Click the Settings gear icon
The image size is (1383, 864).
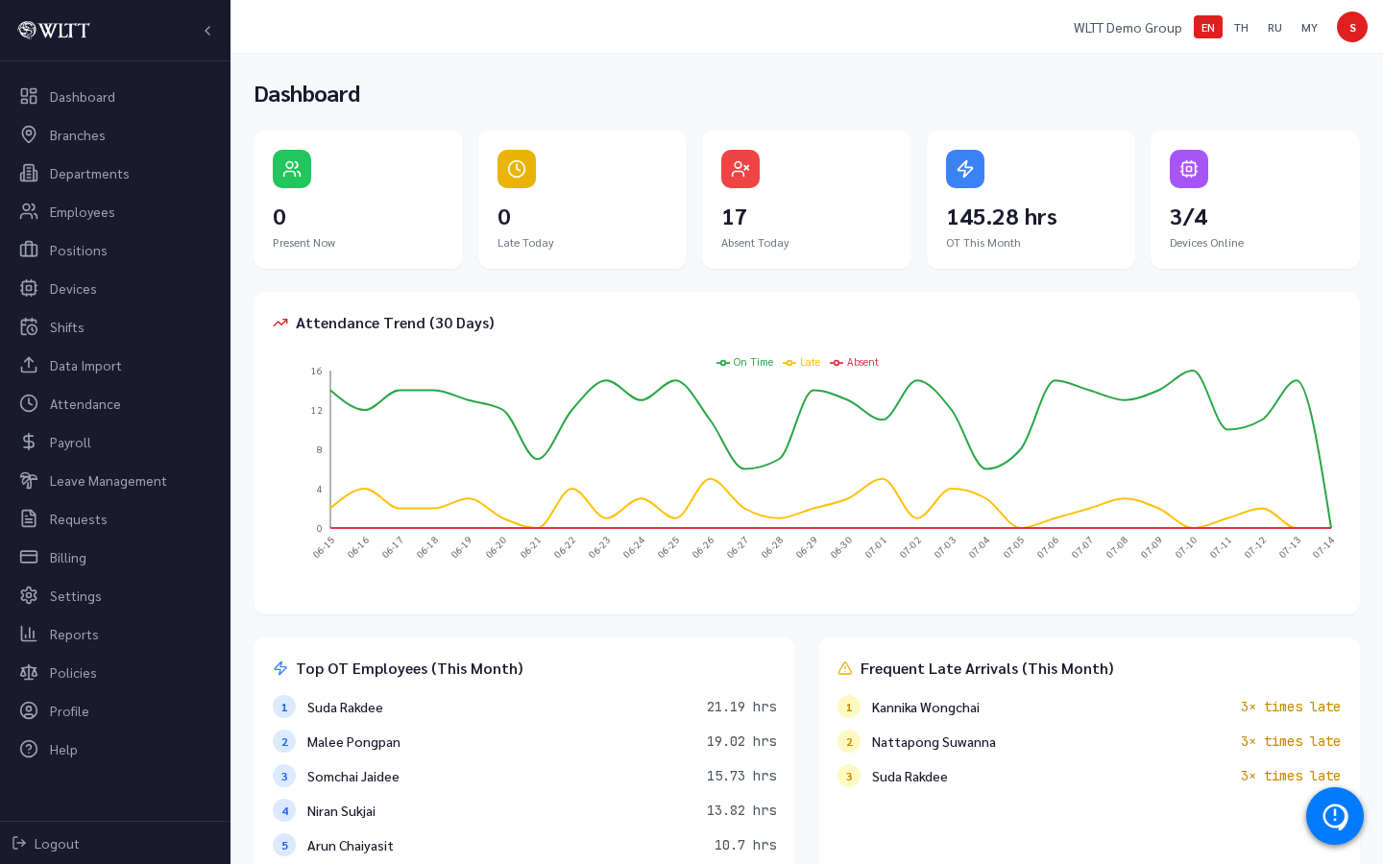pos(29,595)
